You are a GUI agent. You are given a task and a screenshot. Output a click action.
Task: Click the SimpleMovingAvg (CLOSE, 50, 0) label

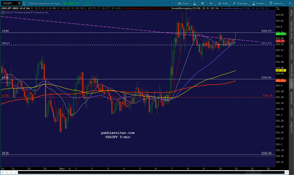tap(240, 8)
